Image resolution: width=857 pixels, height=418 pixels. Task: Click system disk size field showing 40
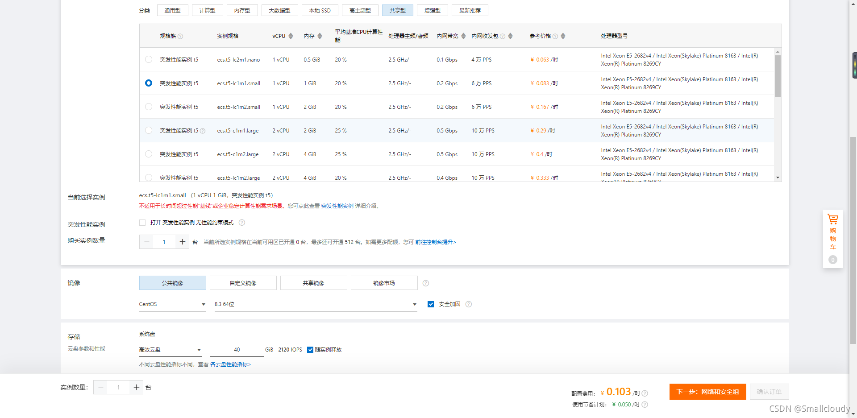(237, 350)
